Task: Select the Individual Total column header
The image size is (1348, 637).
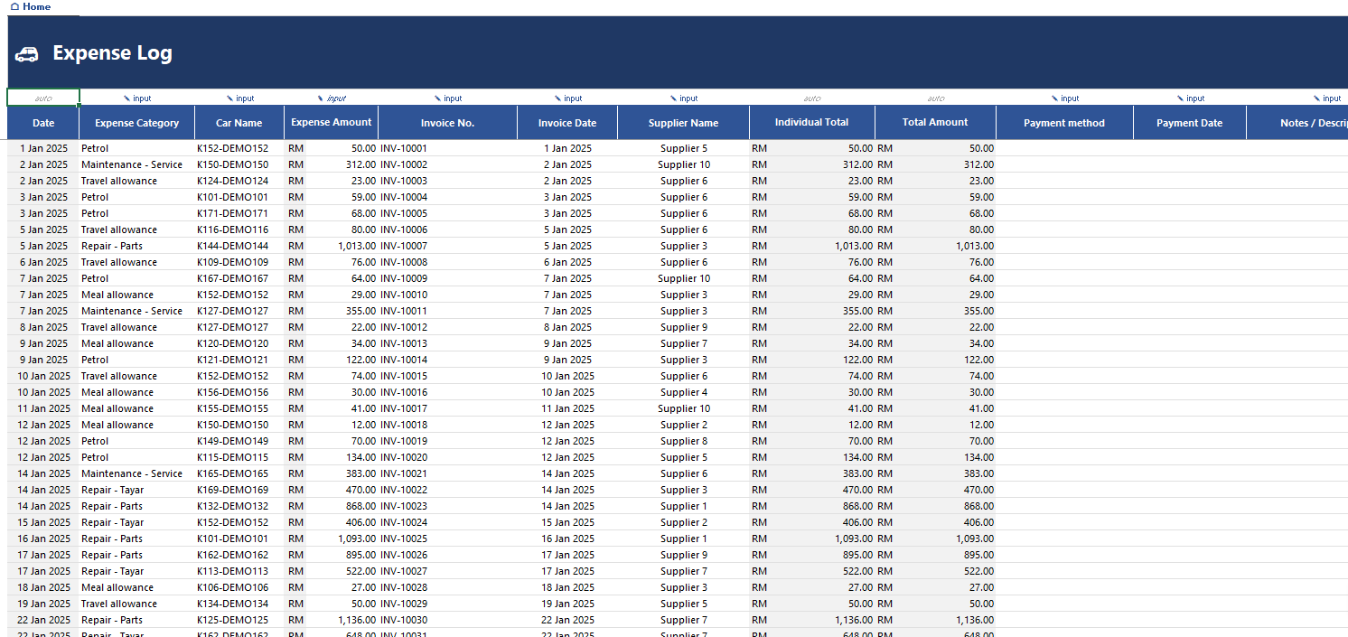Action: coord(811,122)
